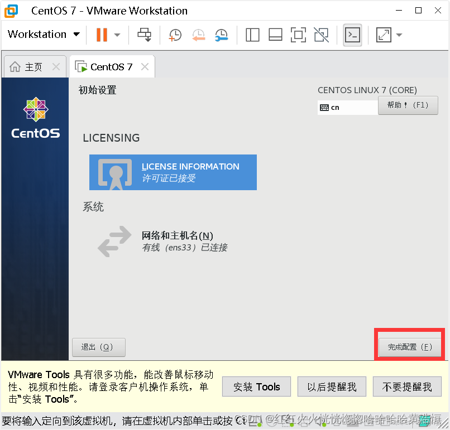Click the CENTOS LINUX 7 (CORE) label
This screenshot has height=430, width=450.
[367, 90]
